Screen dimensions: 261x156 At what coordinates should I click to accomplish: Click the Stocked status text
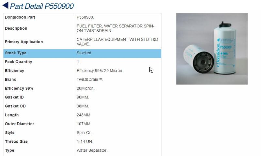click(x=84, y=53)
